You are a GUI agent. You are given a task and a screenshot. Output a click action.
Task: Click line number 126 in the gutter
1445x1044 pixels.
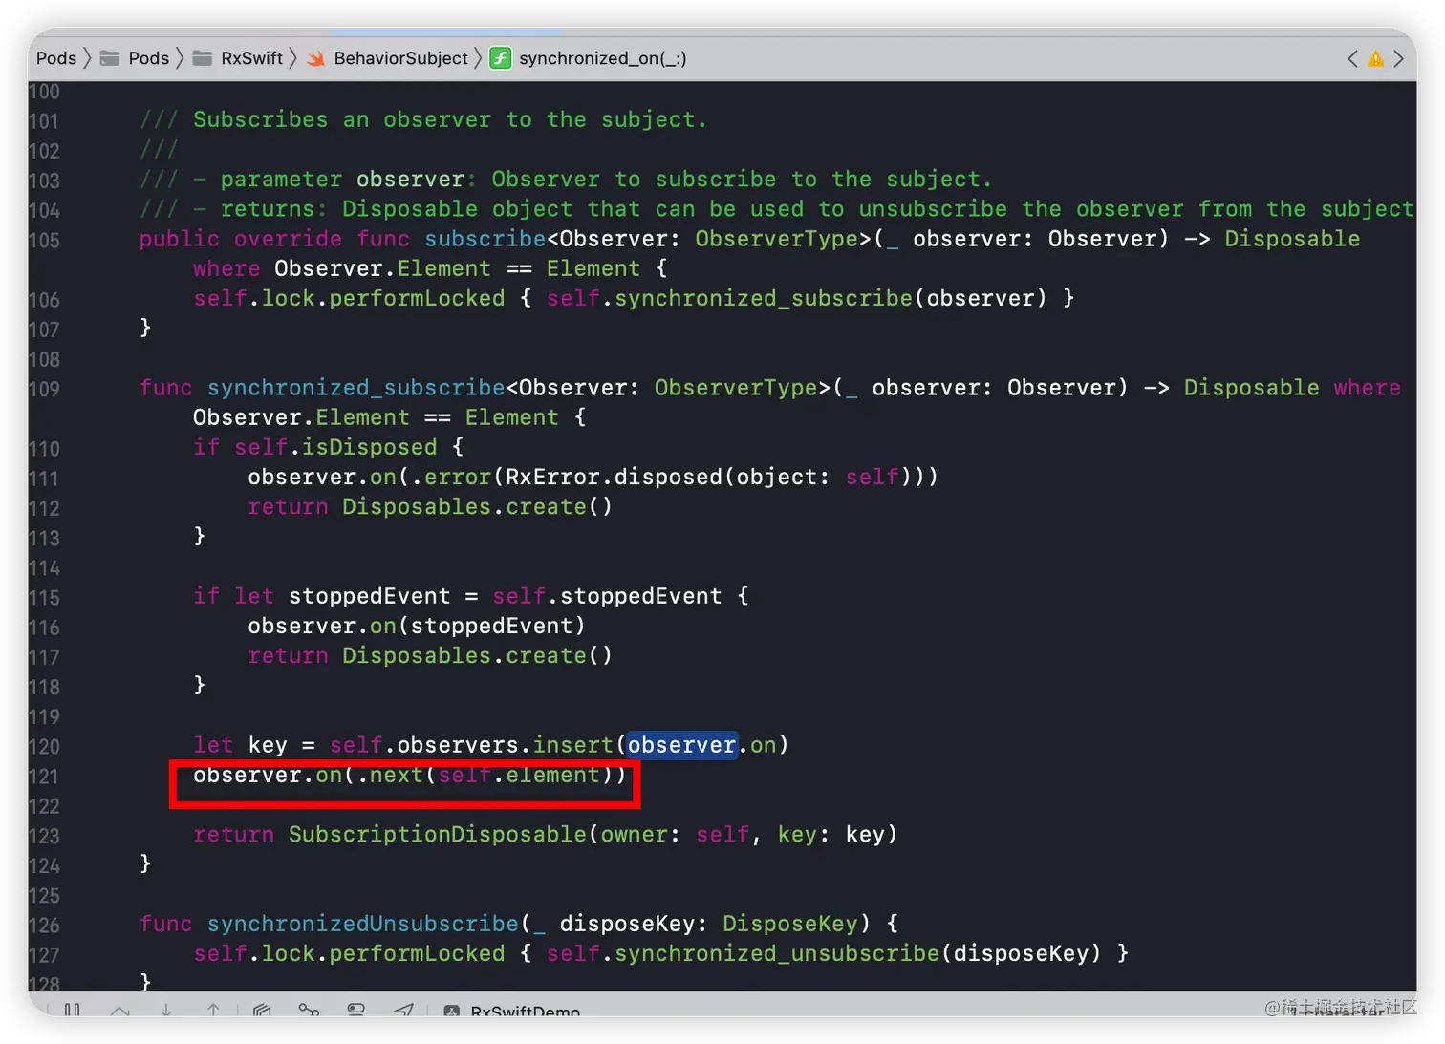(44, 926)
